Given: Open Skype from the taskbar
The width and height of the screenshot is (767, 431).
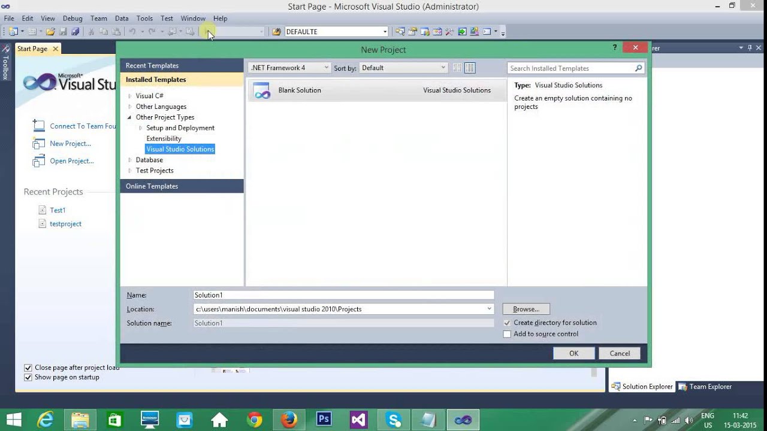Looking at the screenshot, I should click(x=394, y=420).
